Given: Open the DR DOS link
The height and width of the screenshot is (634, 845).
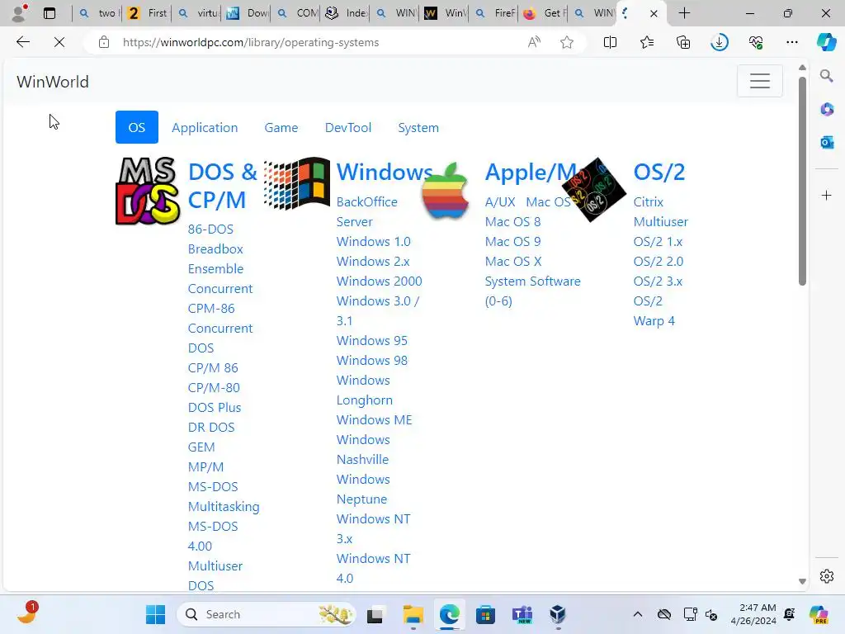Looking at the screenshot, I should coord(211,428).
